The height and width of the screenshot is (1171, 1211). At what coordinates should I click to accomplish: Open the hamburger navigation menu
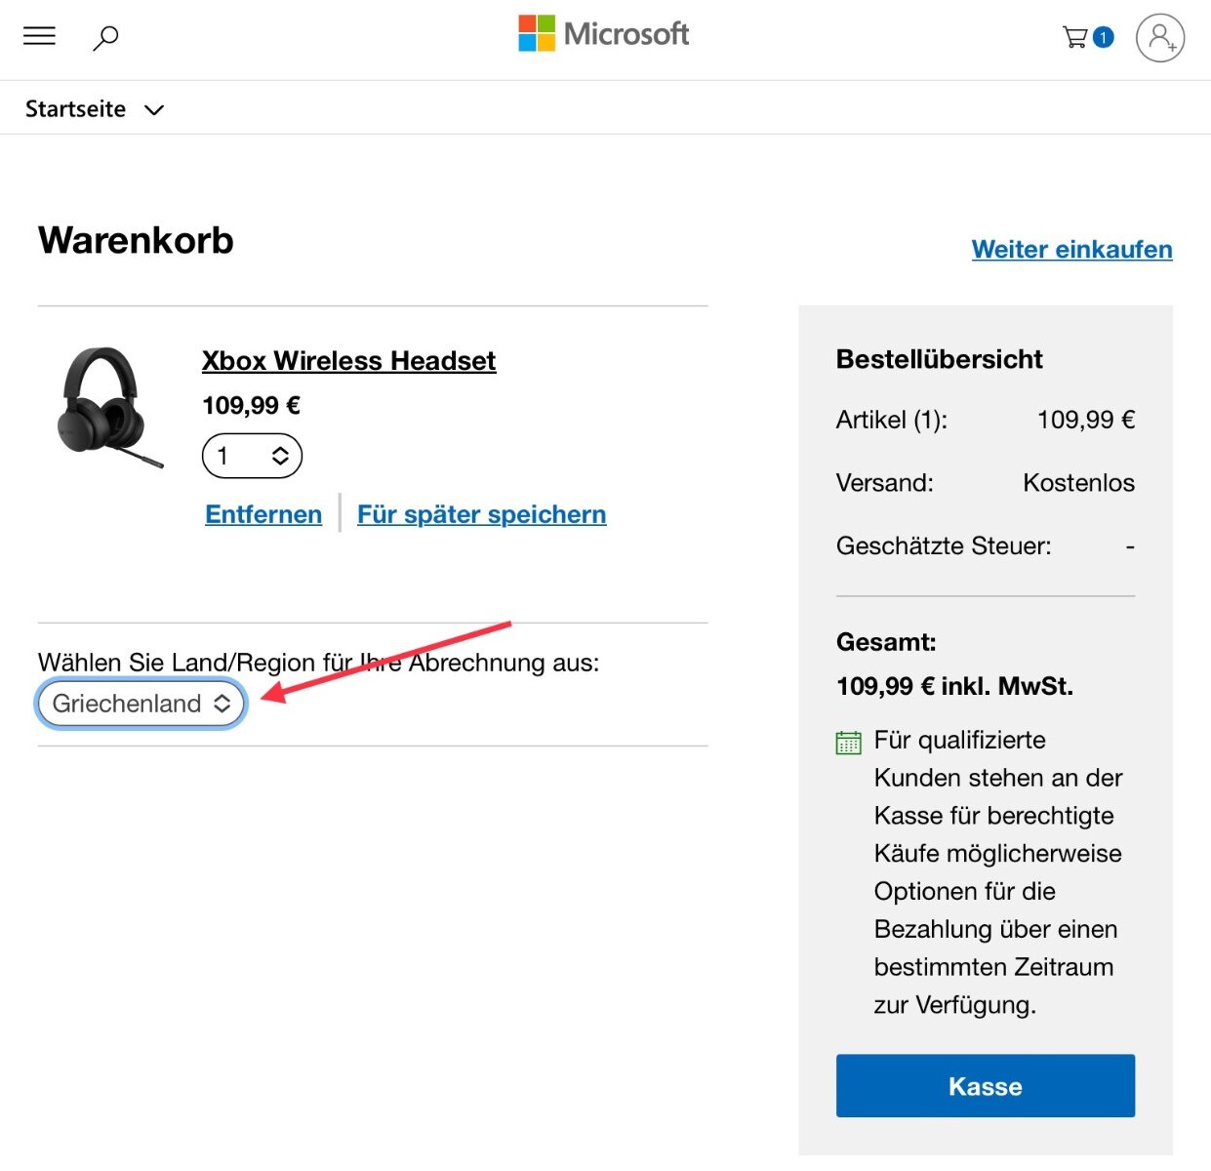pyautogui.click(x=39, y=37)
